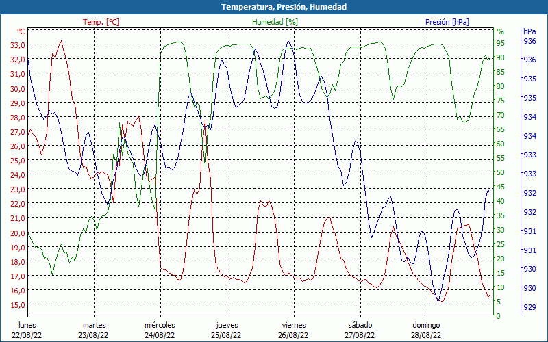Click the "jueves" day label
The width and height of the screenshot is (548, 342).
(x=227, y=326)
